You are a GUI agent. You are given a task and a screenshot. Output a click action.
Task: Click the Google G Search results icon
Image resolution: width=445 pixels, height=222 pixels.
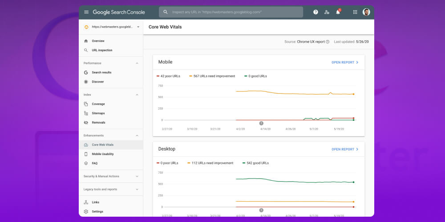point(86,72)
